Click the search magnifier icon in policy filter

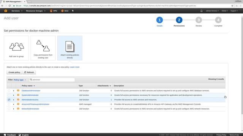pos(31,80)
